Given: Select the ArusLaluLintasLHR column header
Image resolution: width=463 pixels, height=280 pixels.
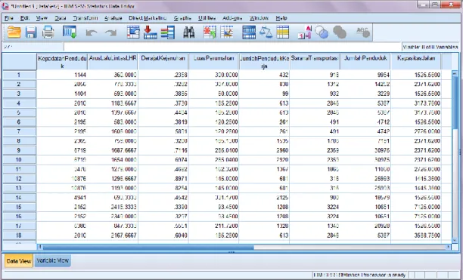Looking at the screenshot, I should pyautogui.click(x=113, y=62).
